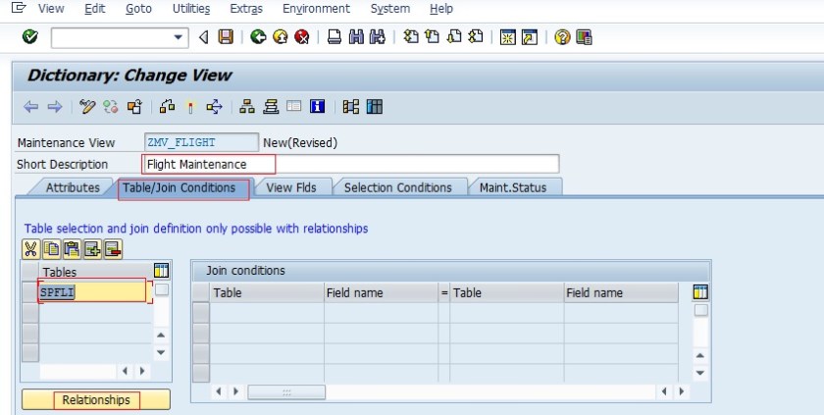Image resolution: width=824 pixels, height=415 pixels.
Task: Open Join conditions table settings icon
Action: 700,291
